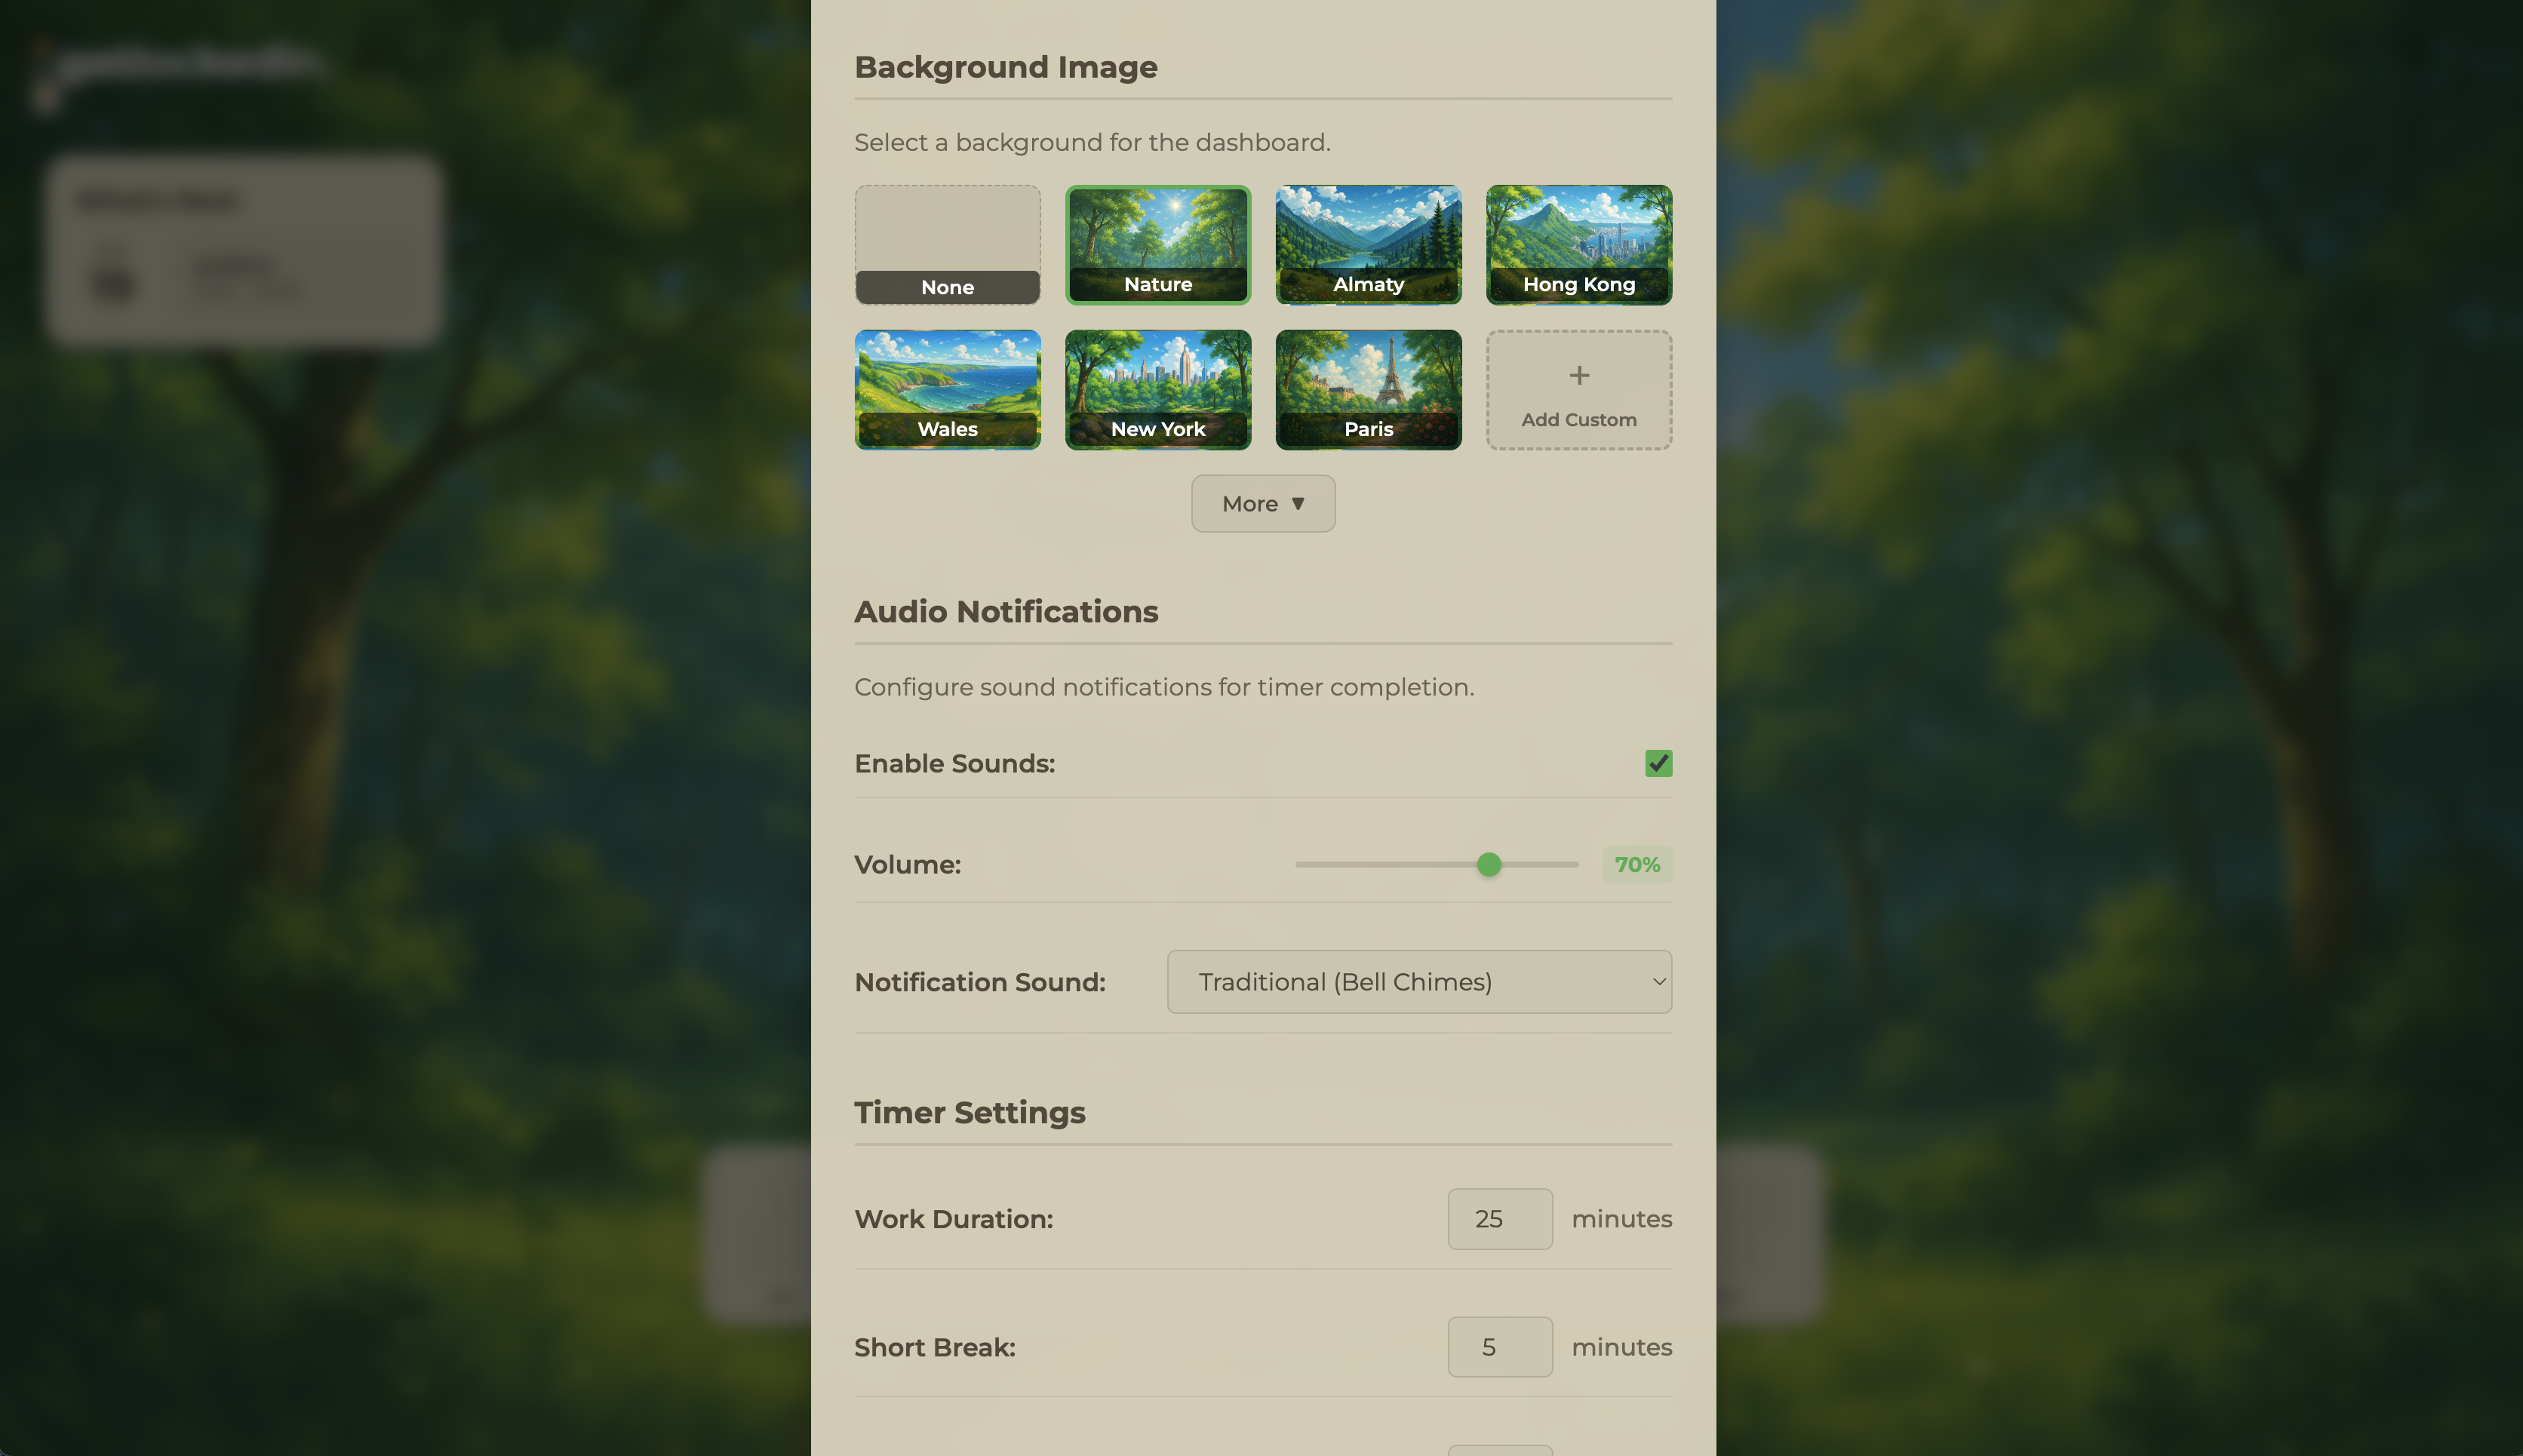Pick the Wales background image
The image size is (2523, 1456).
947,389
